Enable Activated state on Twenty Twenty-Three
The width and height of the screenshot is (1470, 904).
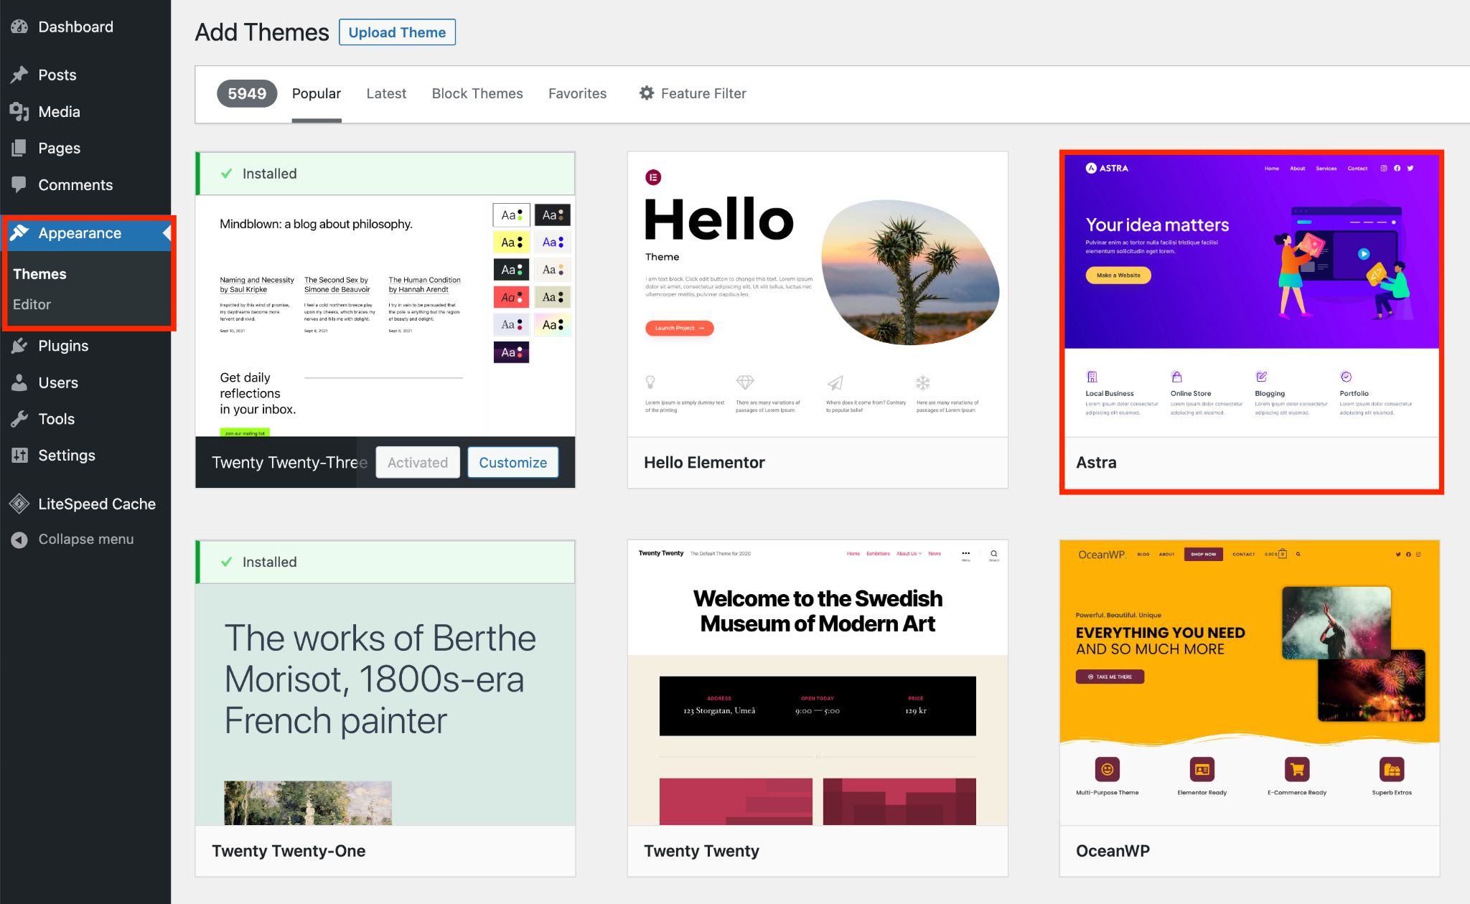coord(417,462)
